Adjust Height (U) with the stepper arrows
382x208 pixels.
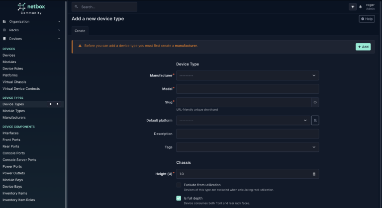(x=314, y=174)
